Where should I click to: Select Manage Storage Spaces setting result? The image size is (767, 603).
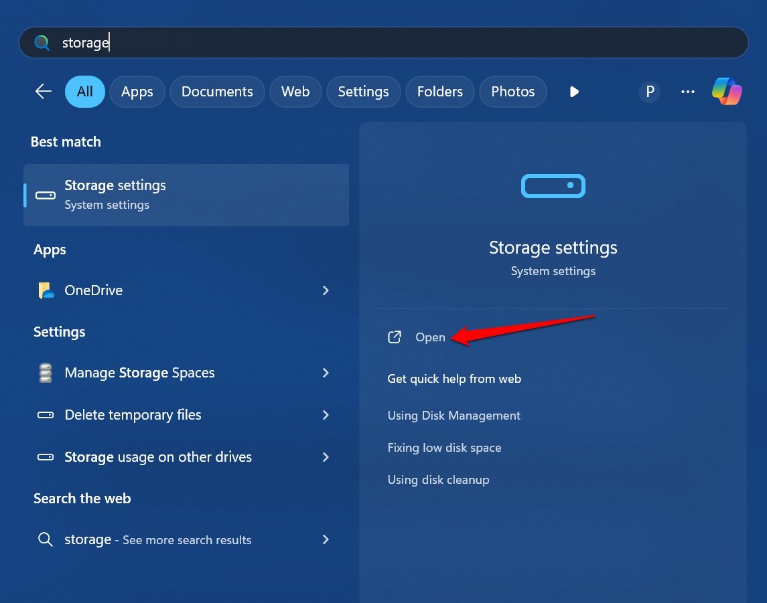(186, 373)
